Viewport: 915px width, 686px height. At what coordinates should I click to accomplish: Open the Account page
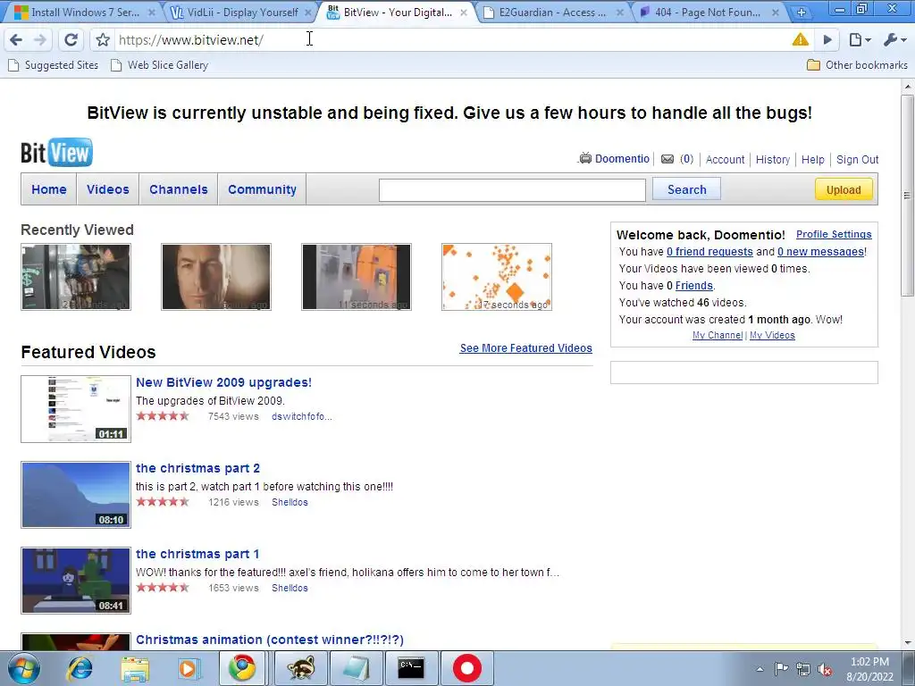pyautogui.click(x=725, y=159)
